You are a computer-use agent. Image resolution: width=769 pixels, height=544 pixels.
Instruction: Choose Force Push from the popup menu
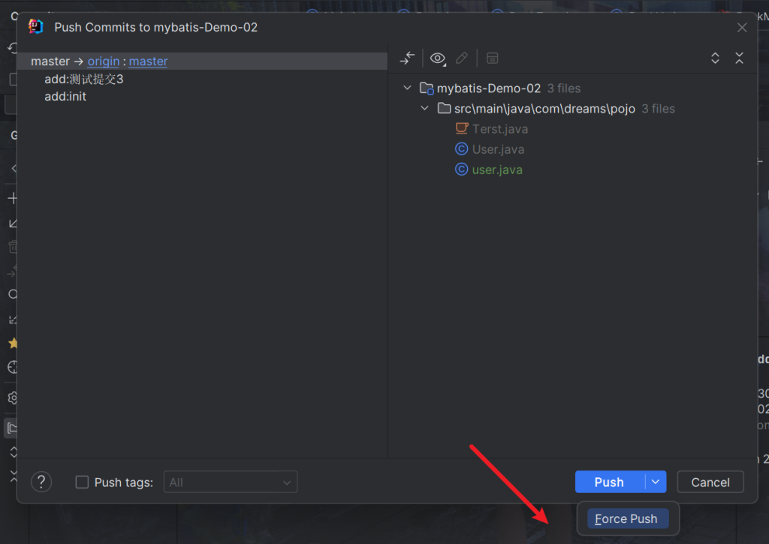coord(627,519)
